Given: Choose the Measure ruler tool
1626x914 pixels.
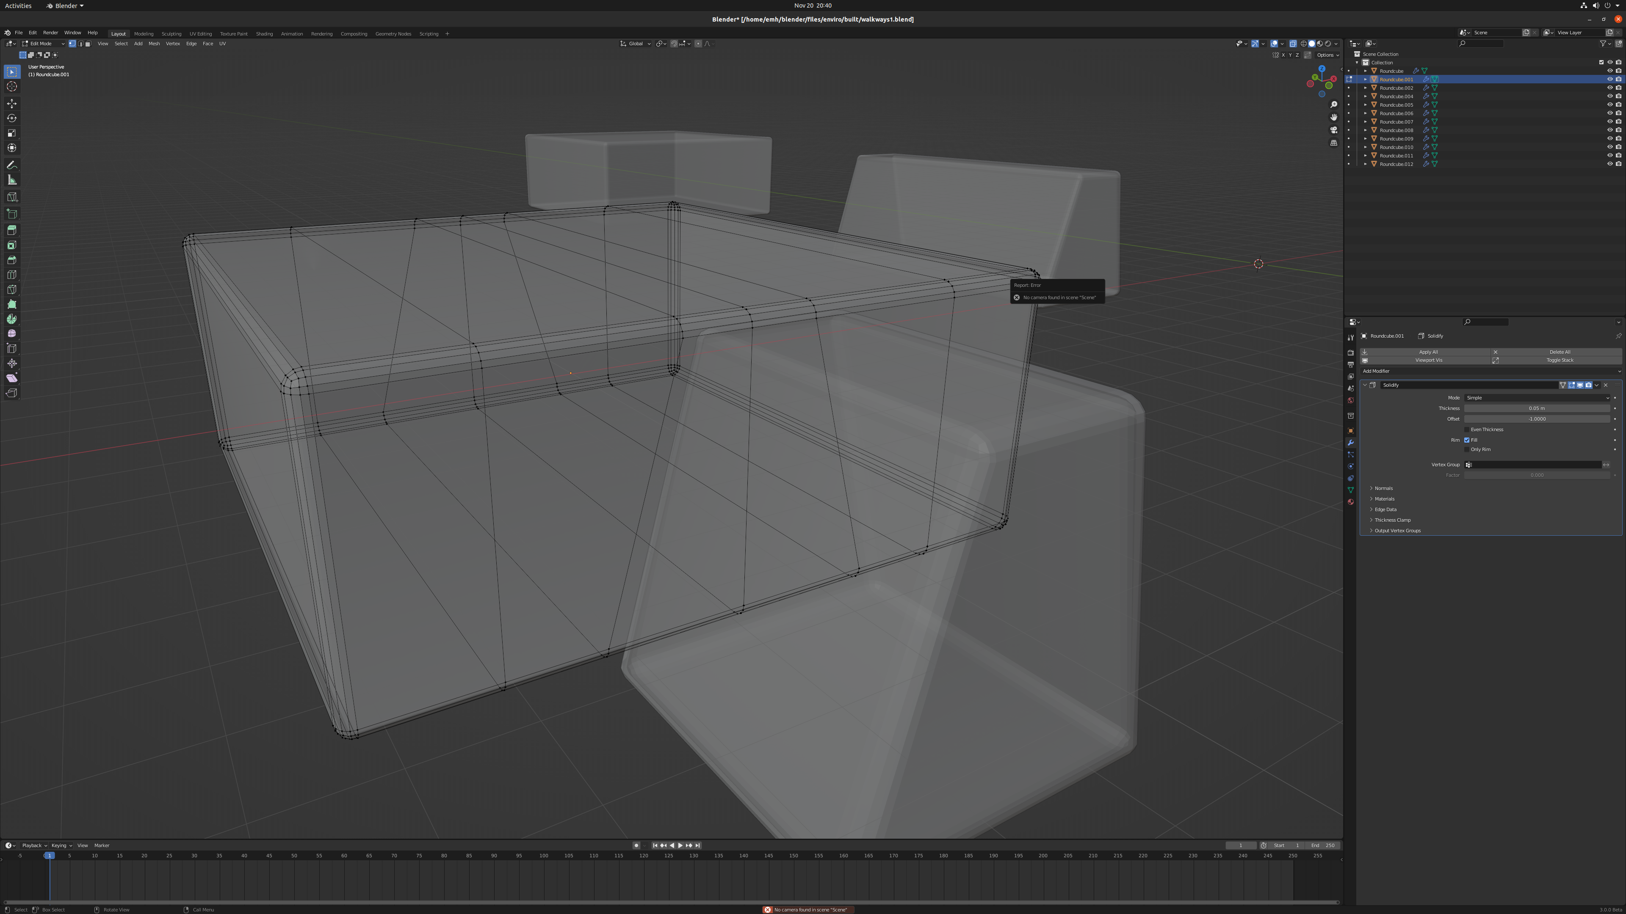Looking at the screenshot, I should click(12, 180).
